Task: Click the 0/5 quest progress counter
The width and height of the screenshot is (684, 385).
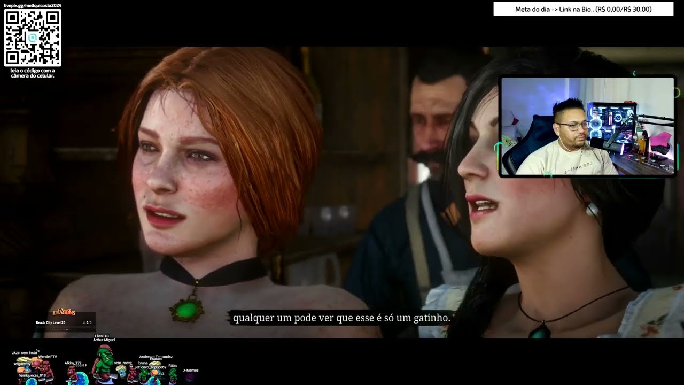Action: click(88, 322)
